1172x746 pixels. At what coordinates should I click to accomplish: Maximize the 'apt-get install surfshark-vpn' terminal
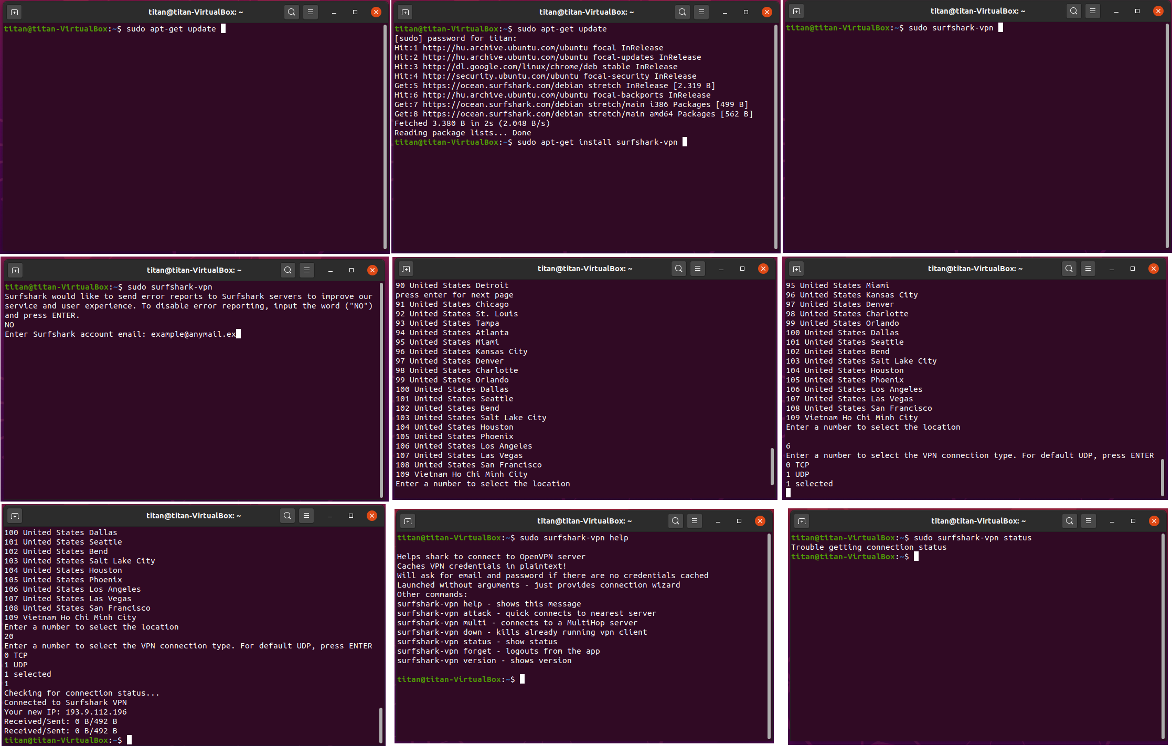click(746, 12)
